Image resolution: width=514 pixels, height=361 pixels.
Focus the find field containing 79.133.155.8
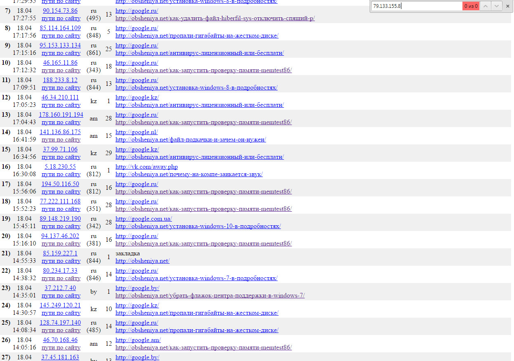click(417, 6)
